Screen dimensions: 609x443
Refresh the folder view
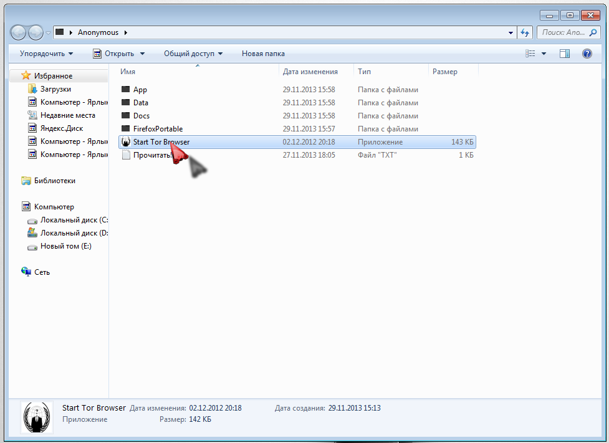tap(525, 32)
